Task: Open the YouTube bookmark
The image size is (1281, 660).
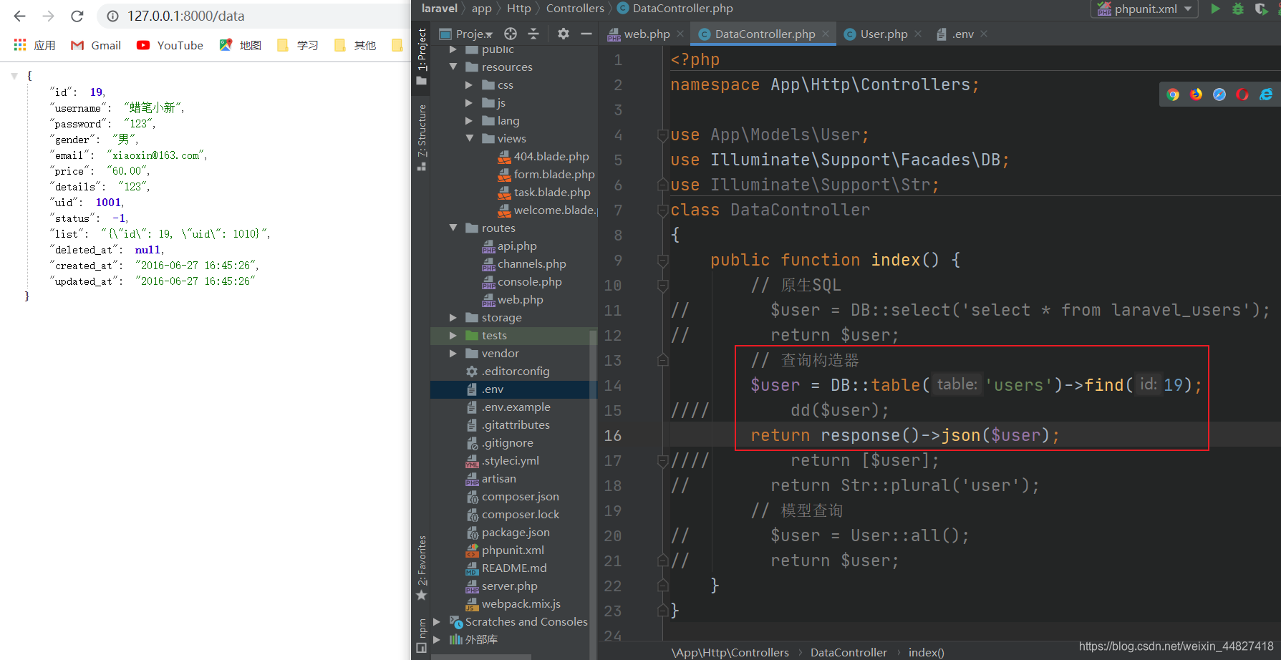Action: point(170,45)
